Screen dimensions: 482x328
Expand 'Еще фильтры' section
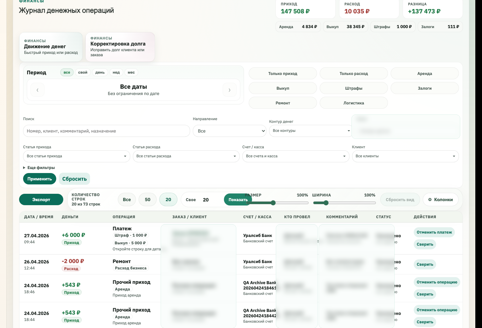[x=39, y=168]
